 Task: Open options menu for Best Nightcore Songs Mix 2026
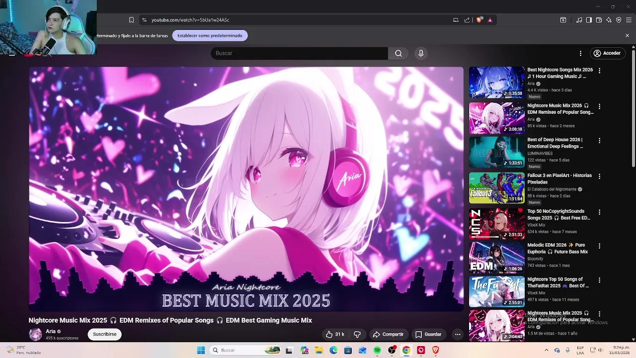pyautogui.click(x=599, y=71)
